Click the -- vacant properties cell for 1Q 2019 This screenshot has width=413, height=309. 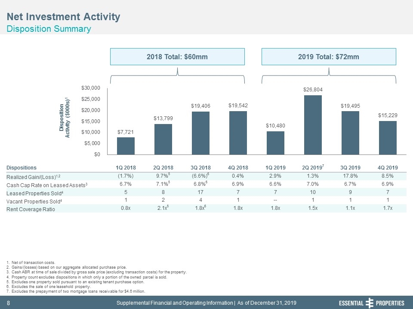[275, 200]
